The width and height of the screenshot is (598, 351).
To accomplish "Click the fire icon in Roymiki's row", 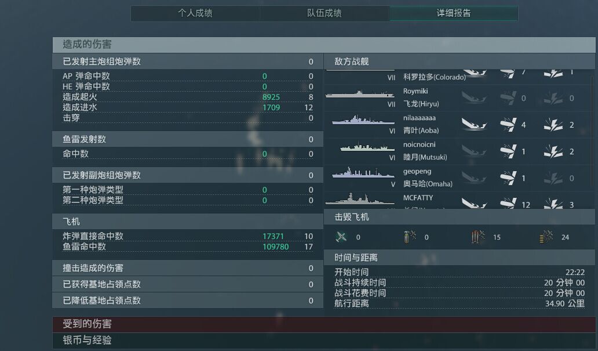I will [x=553, y=98].
